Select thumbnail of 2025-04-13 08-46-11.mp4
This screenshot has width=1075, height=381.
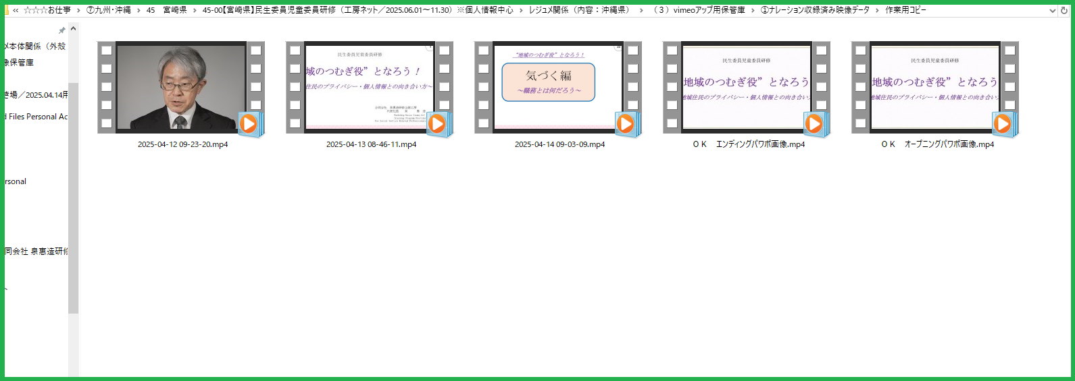pos(370,87)
